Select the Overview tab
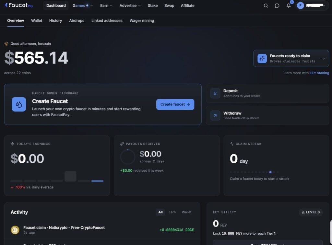 16,20
